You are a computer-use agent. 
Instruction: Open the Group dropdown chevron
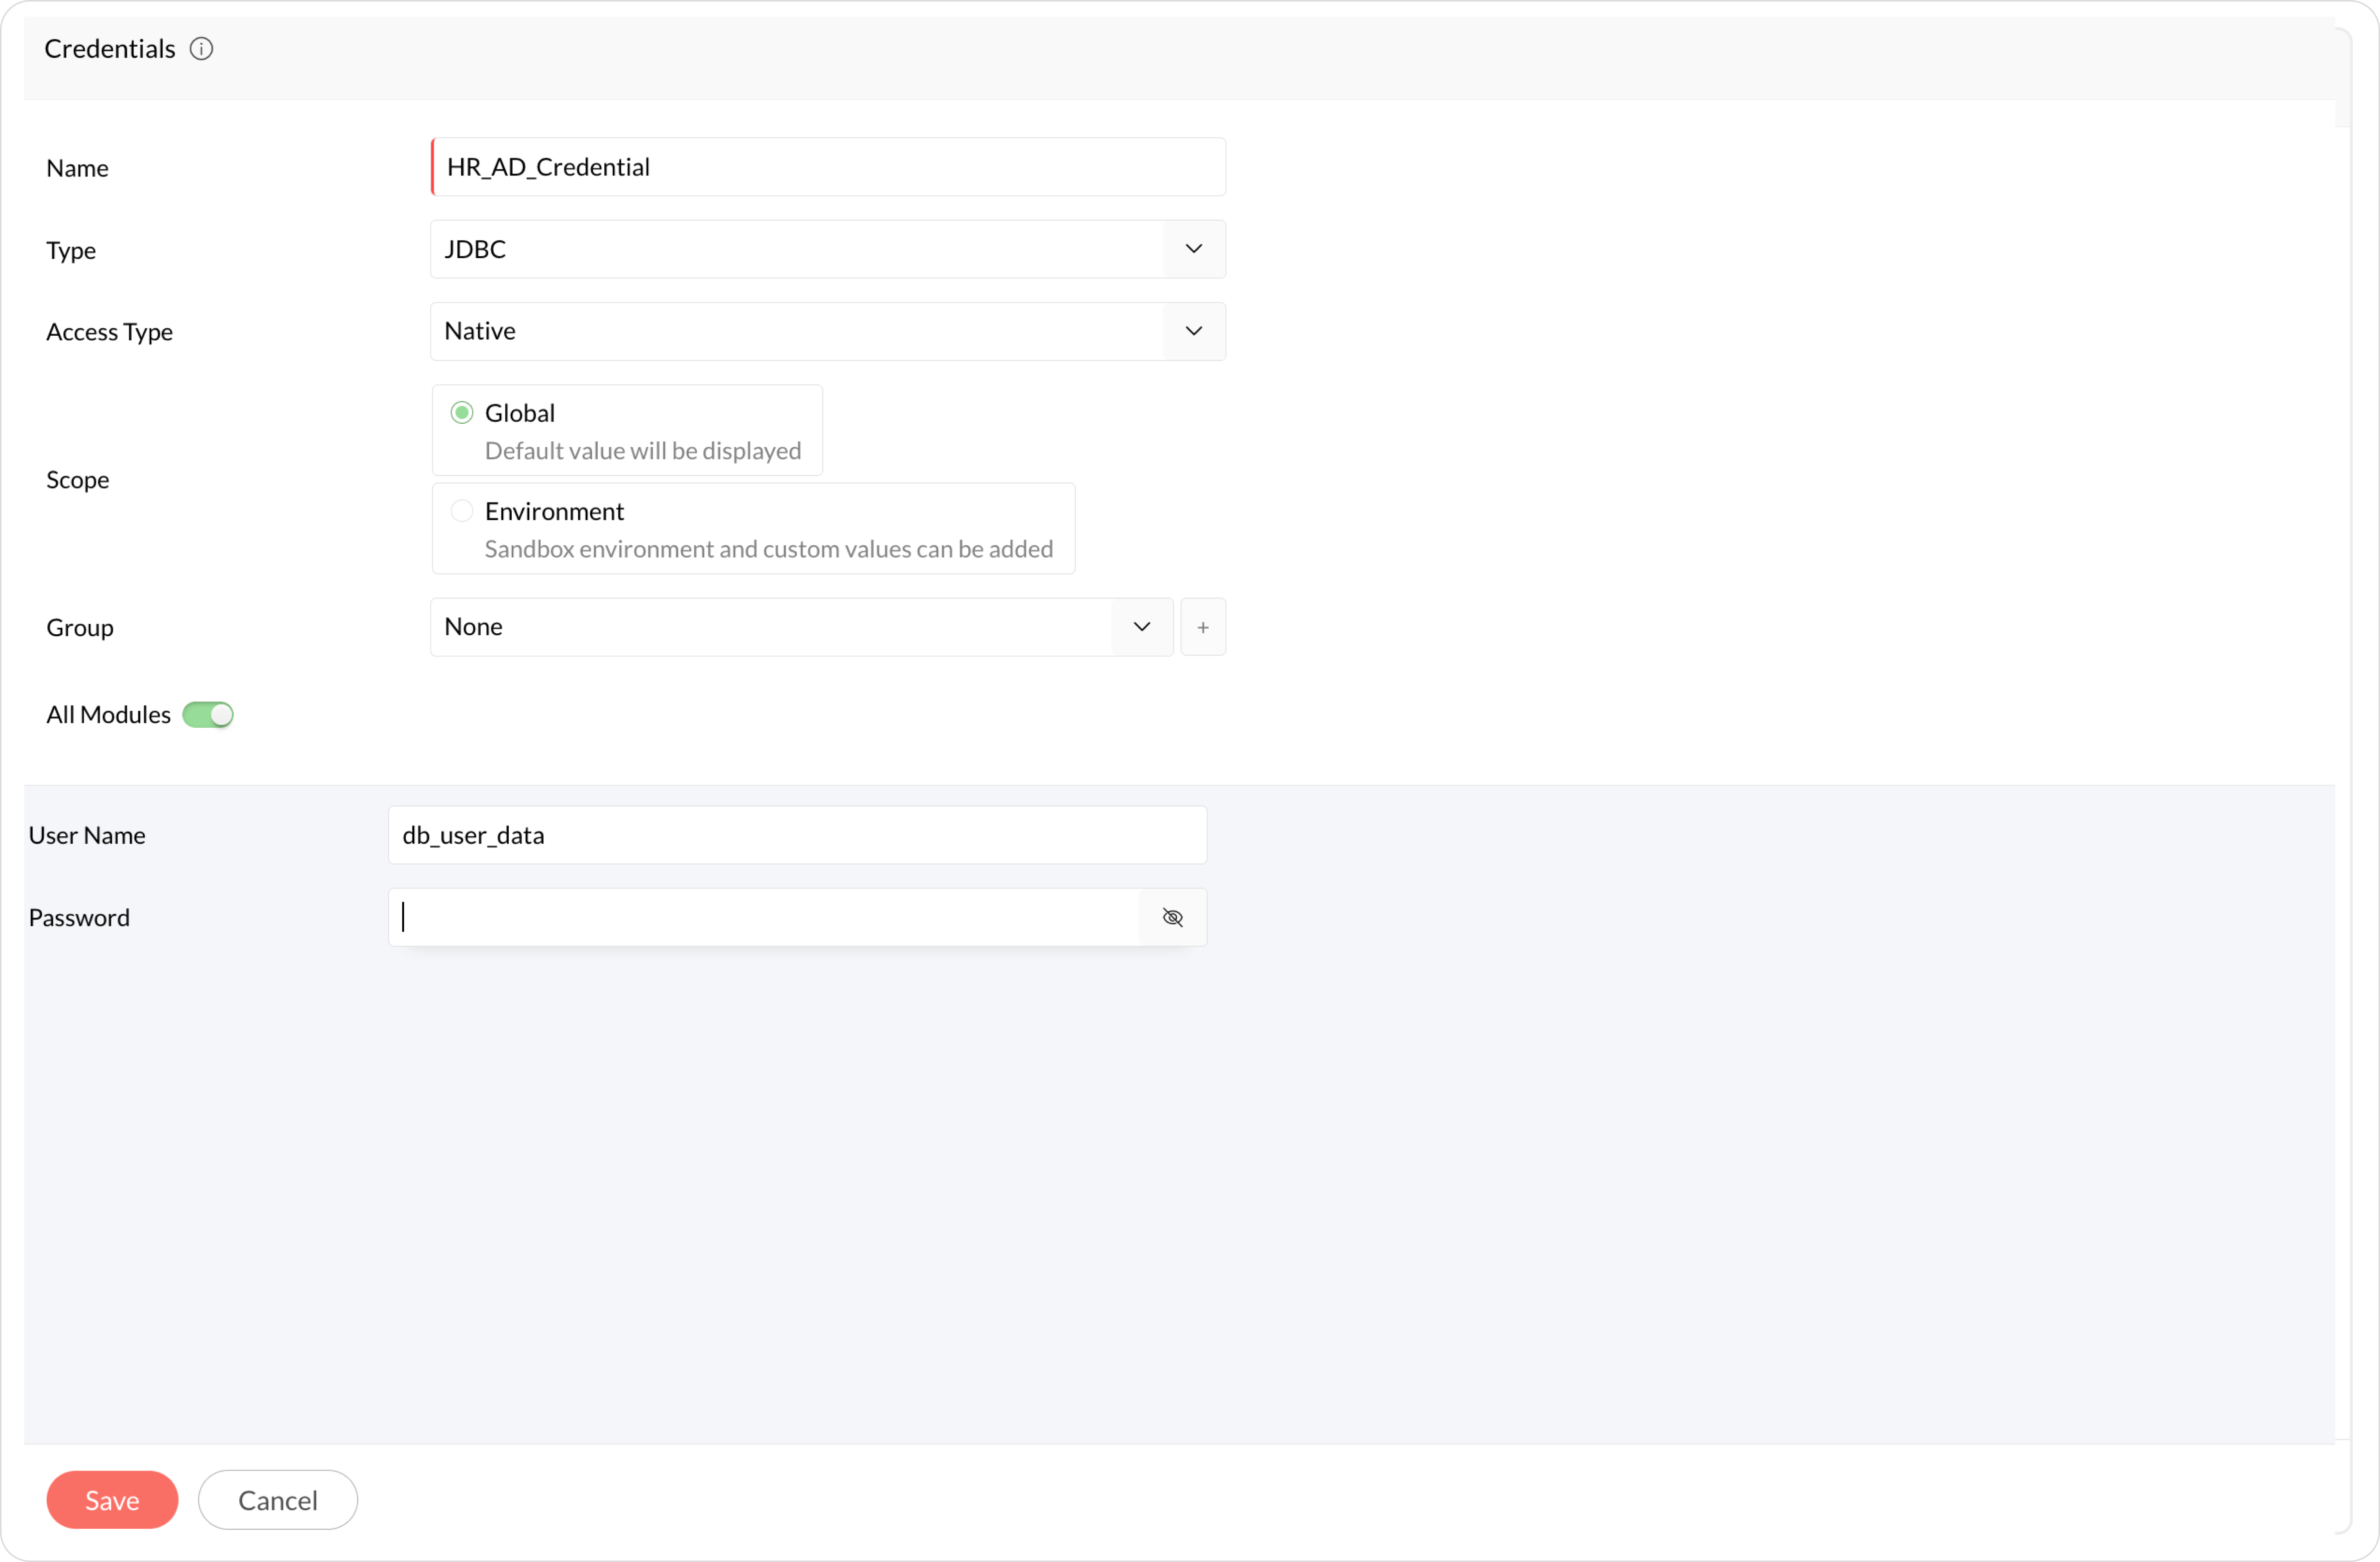pyautogui.click(x=1141, y=628)
